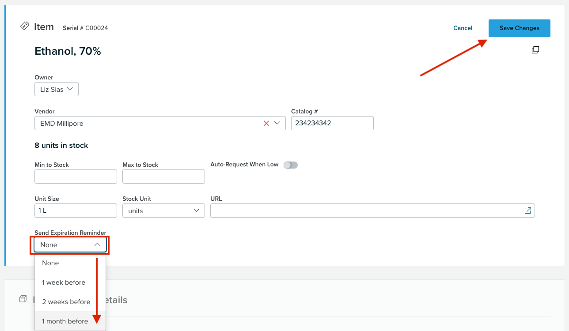
Task: Open the Stock Unit units dropdown
Action: click(x=163, y=211)
